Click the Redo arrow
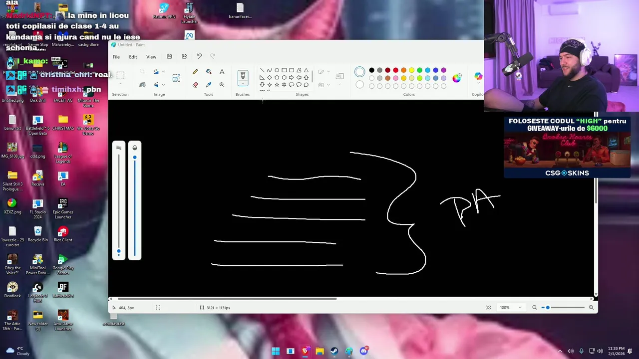The height and width of the screenshot is (359, 639). [x=213, y=56]
